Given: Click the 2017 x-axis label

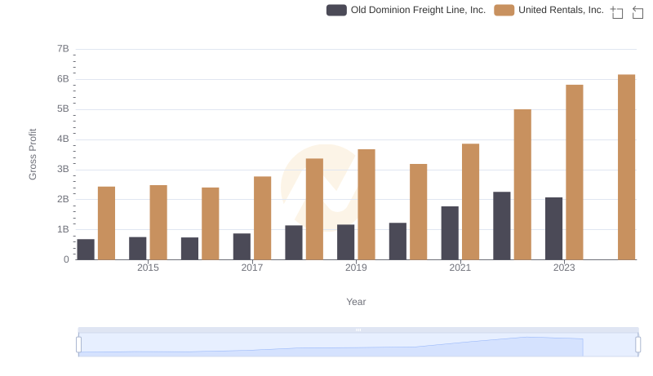Looking at the screenshot, I should [x=252, y=268].
